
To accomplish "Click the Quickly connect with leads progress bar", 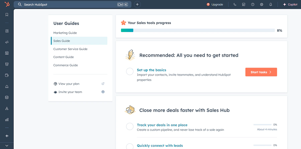I will tap(263, 145).
